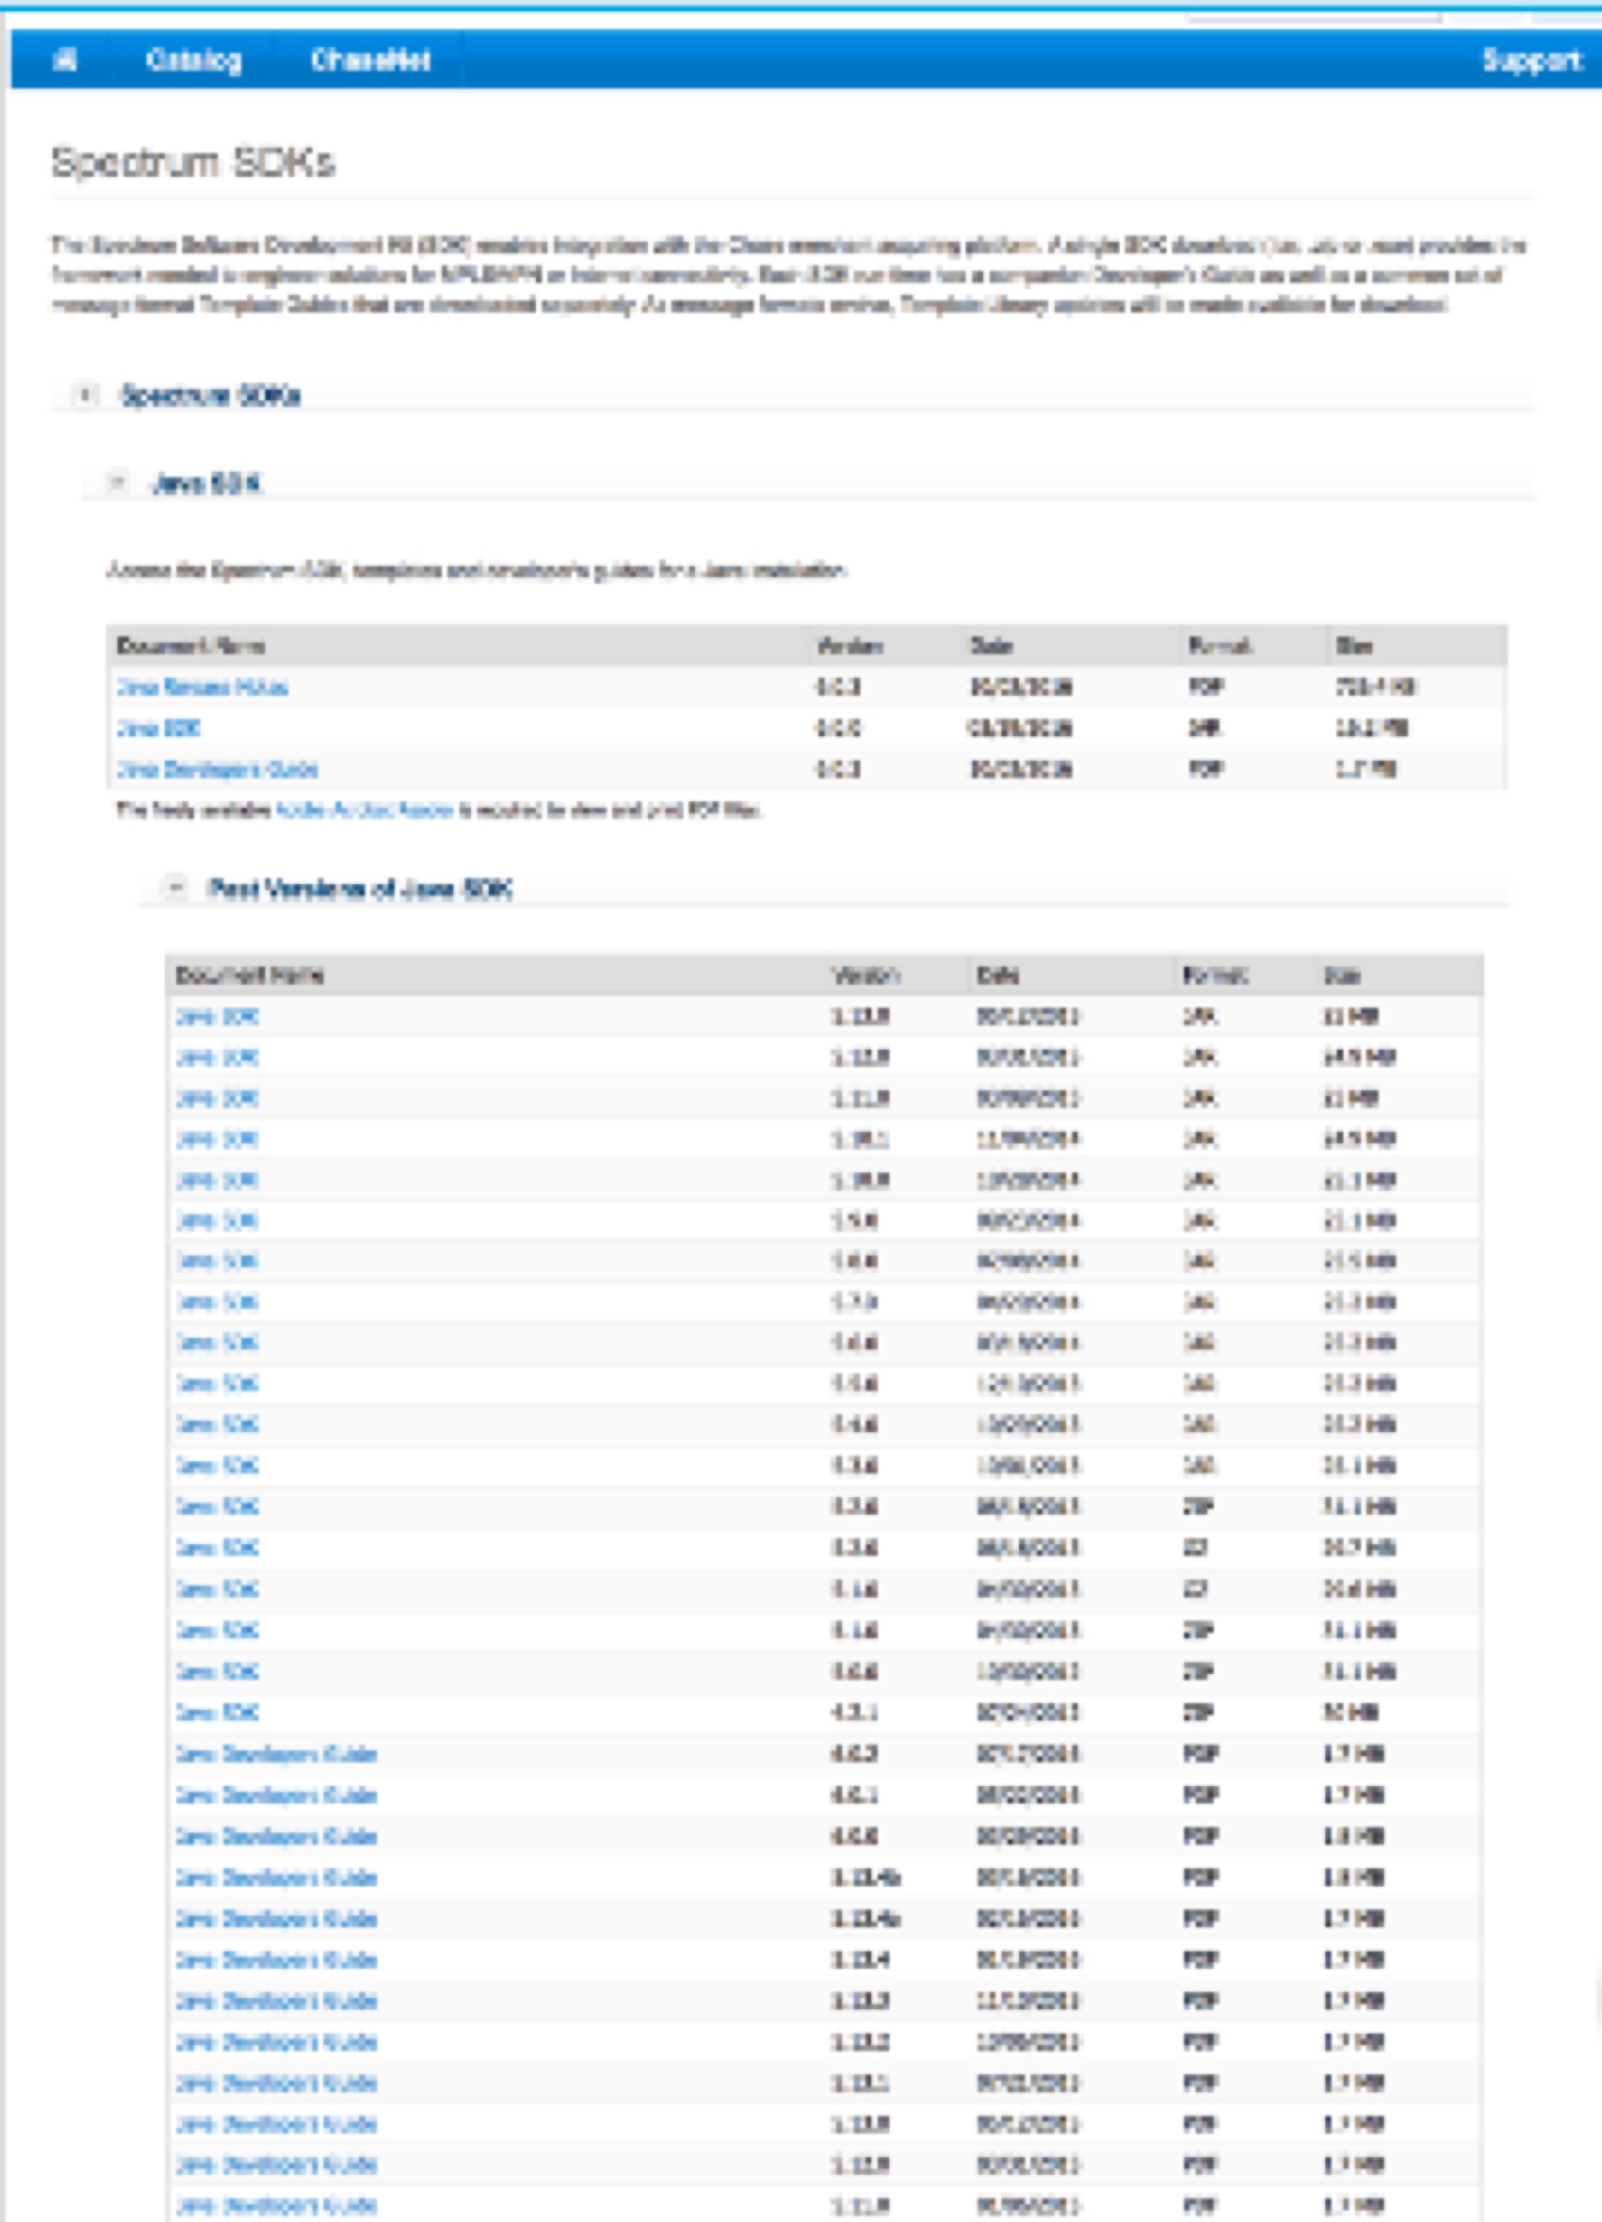Download past Java SDK version 4.3.1
The height and width of the screenshot is (2222, 1602).
[x=217, y=1712]
